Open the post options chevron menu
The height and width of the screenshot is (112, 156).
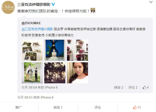[151, 2]
